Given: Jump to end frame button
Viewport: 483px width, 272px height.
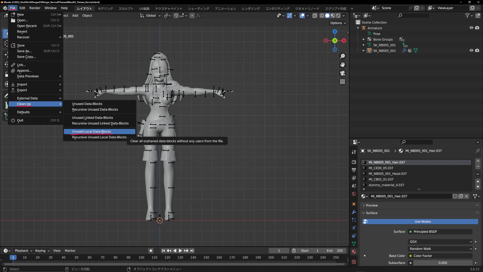Looking at the screenshot, I should coord(192,251).
